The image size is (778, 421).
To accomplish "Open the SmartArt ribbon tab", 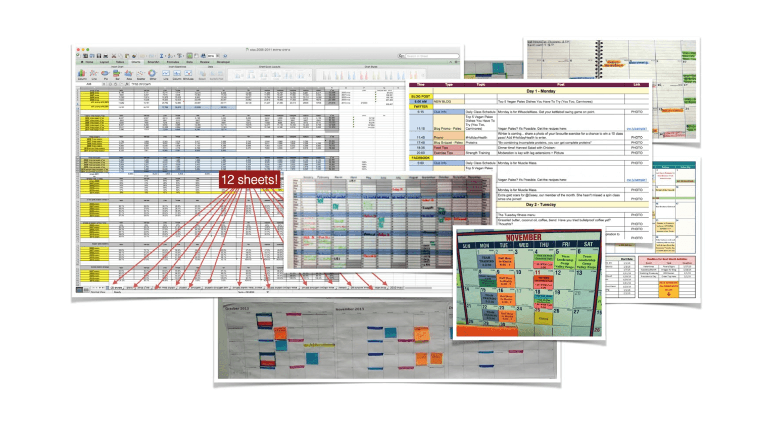I will pyautogui.click(x=154, y=62).
